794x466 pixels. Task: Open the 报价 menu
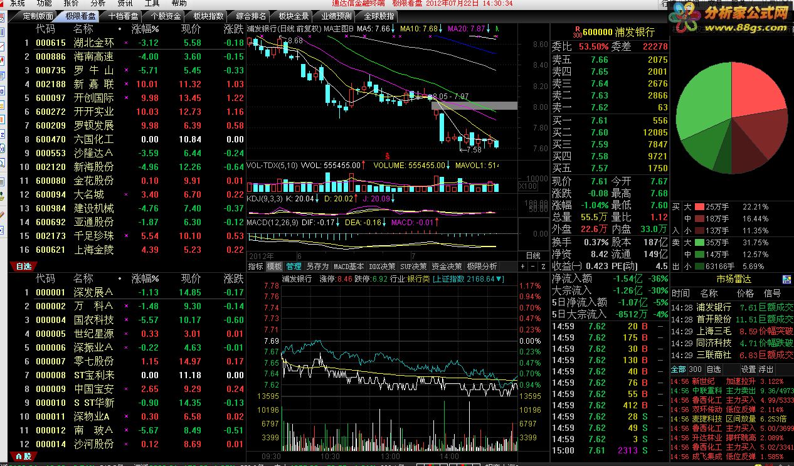[71, 3]
